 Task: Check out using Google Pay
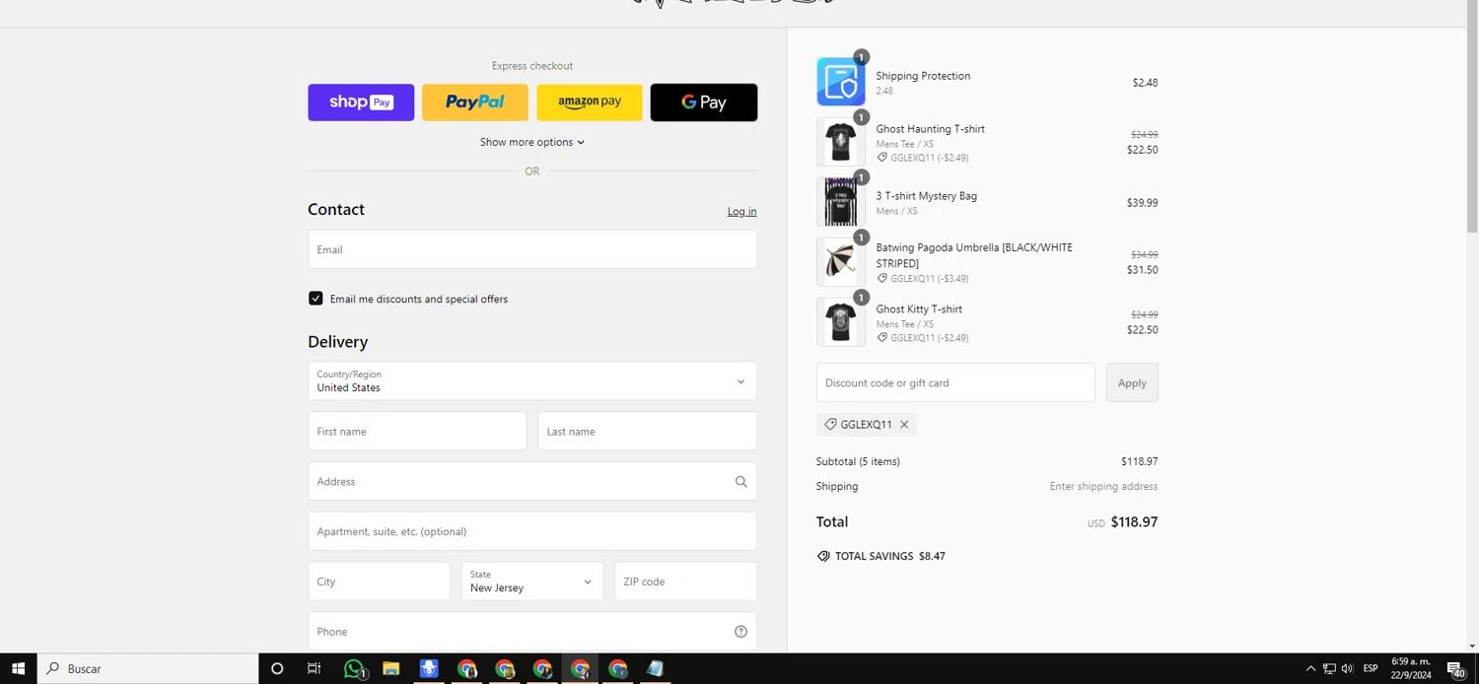tap(704, 103)
